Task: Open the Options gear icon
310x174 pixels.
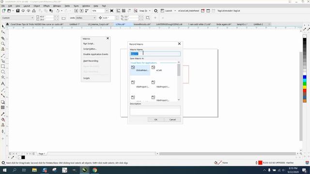Action: [x=156, y=11]
